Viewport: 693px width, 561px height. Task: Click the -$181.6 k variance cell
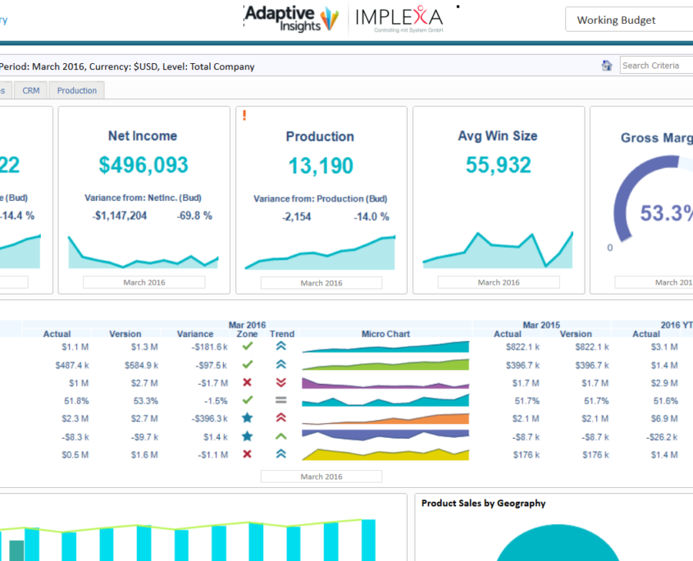tap(209, 347)
